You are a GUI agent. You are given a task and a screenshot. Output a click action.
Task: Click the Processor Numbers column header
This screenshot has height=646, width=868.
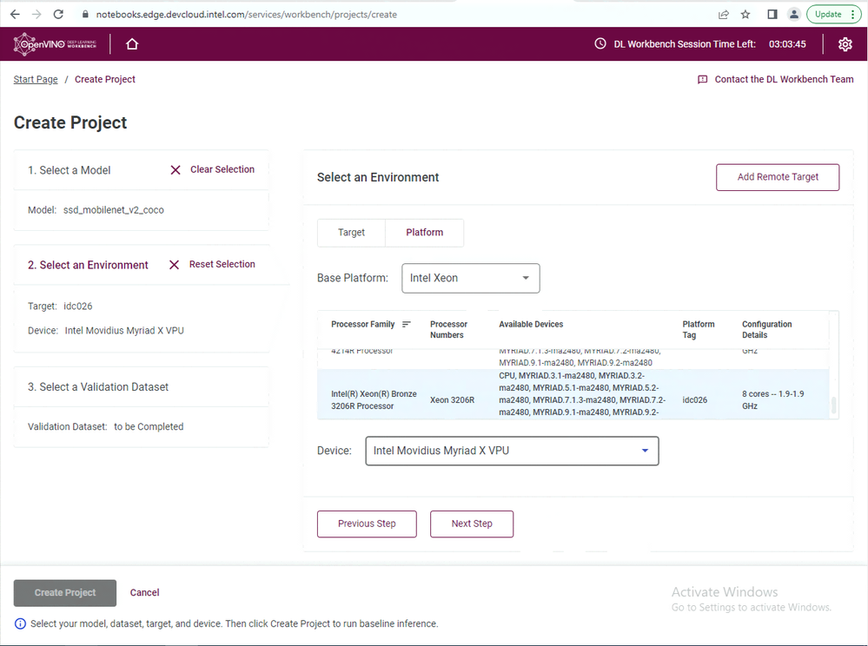point(448,330)
